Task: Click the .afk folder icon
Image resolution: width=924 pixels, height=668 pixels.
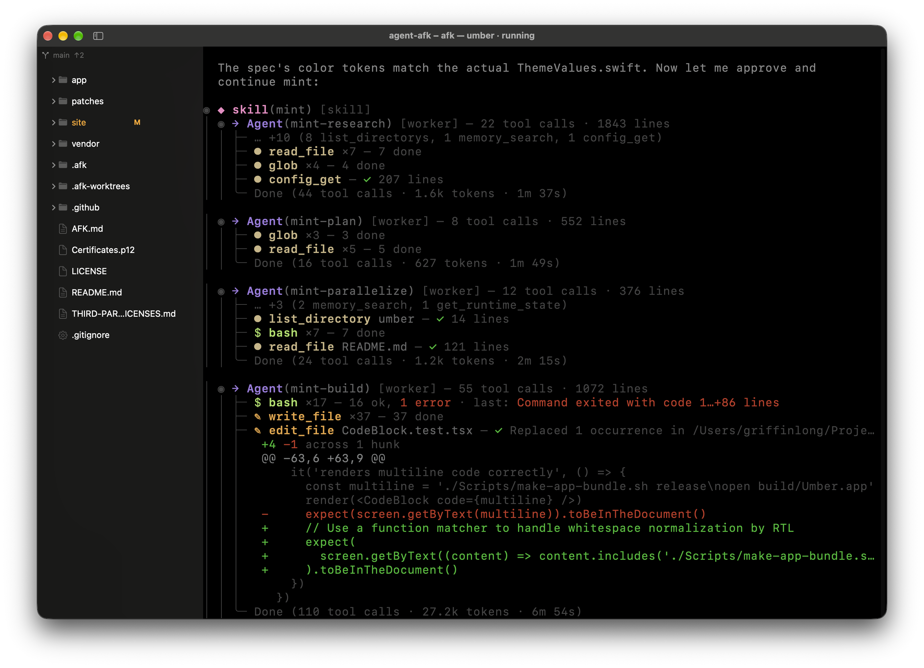Action: pyautogui.click(x=63, y=165)
